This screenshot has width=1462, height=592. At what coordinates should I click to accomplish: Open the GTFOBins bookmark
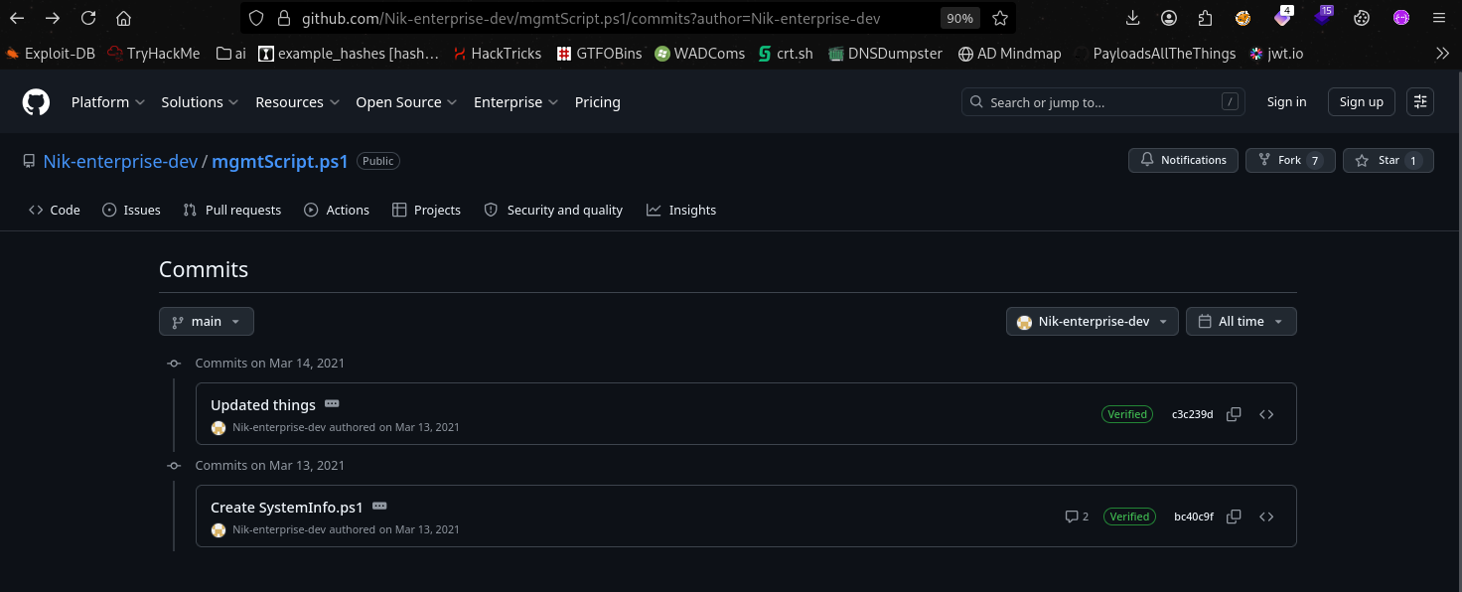pyautogui.click(x=600, y=54)
